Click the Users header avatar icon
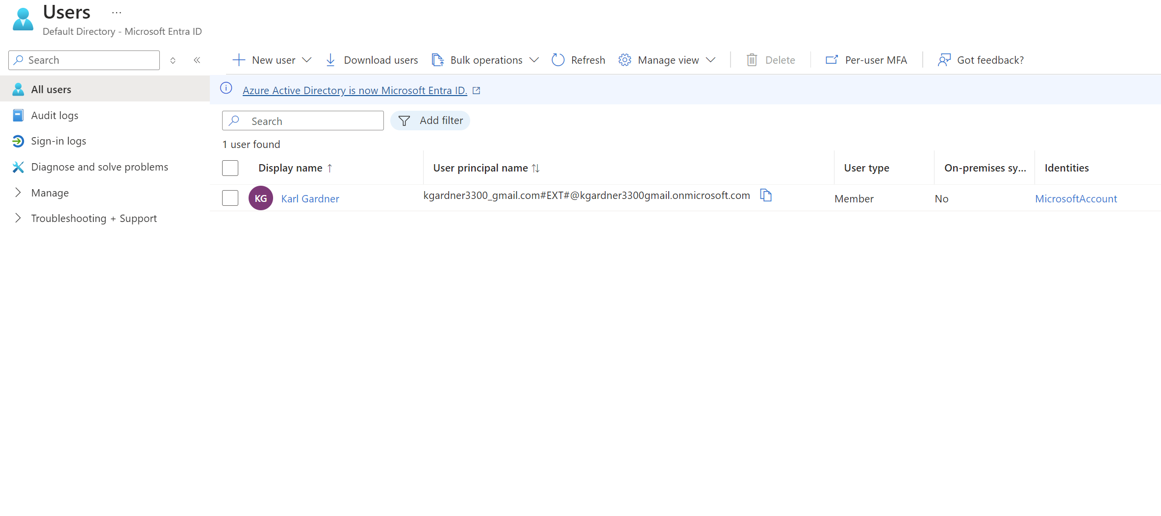The image size is (1161, 516). click(x=23, y=19)
